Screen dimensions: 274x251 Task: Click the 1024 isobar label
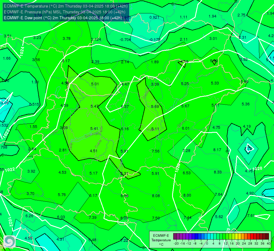coord(22,52)
